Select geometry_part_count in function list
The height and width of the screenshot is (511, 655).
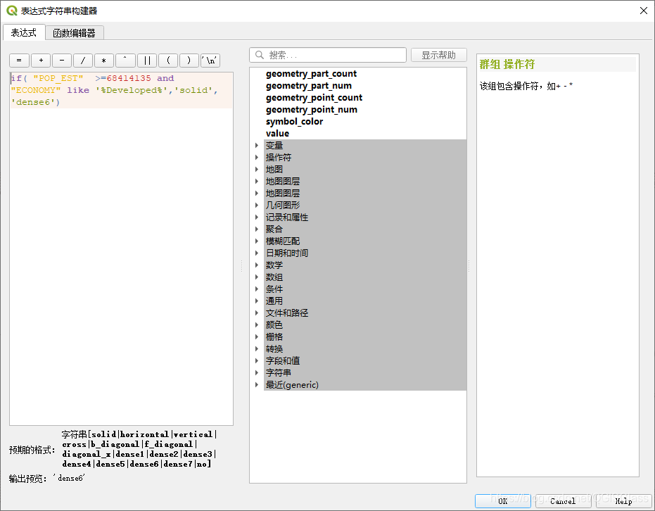point(311,73)
